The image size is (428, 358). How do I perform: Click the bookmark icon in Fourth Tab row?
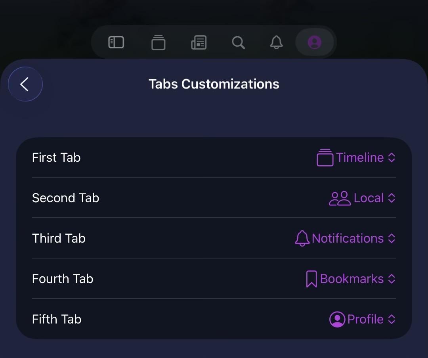[x=311, y=279]
